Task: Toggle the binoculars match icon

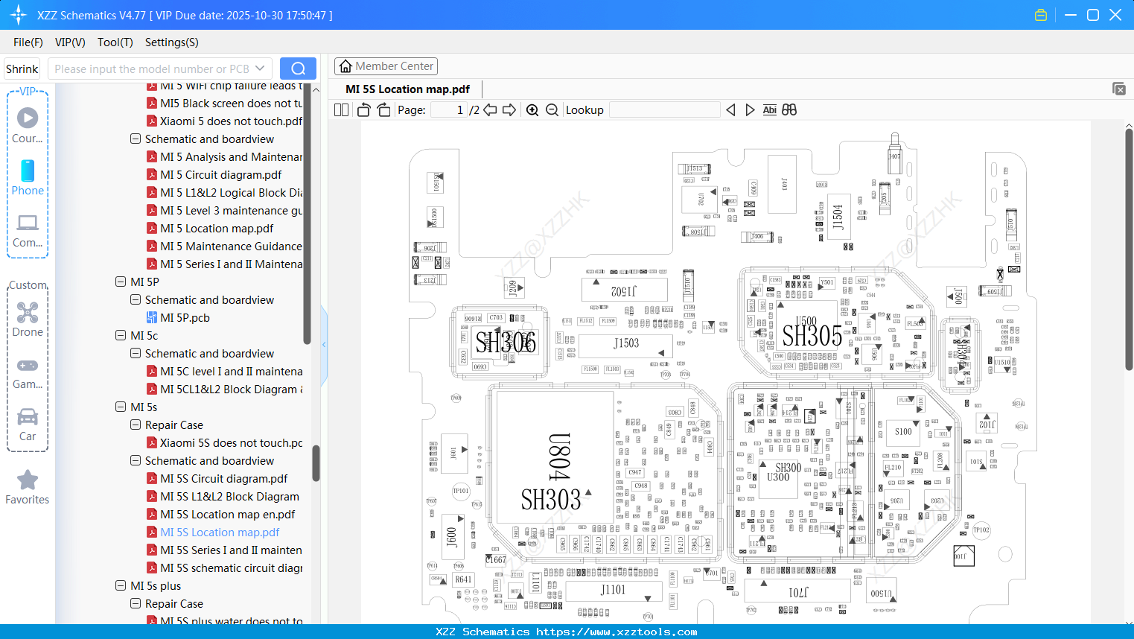Action: pos(789,109)
